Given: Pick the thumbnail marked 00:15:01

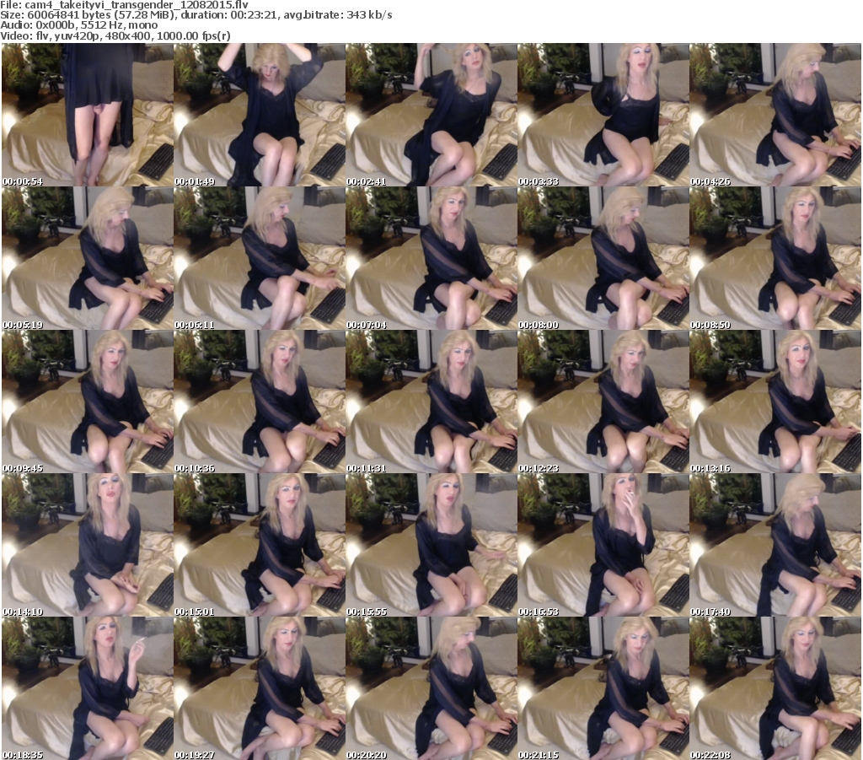Looking at the screenshot, I should pos(260,545).
